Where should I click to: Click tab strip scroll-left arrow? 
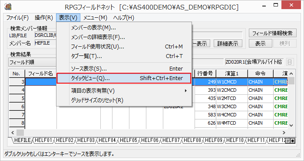[288, 141]
